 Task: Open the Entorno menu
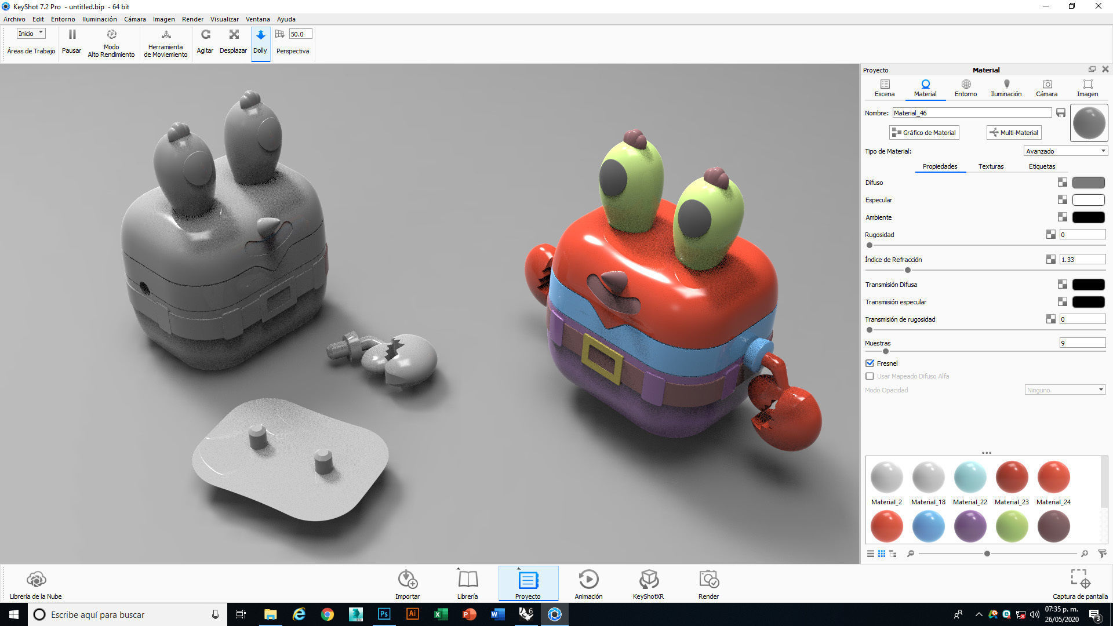(63, 19)
